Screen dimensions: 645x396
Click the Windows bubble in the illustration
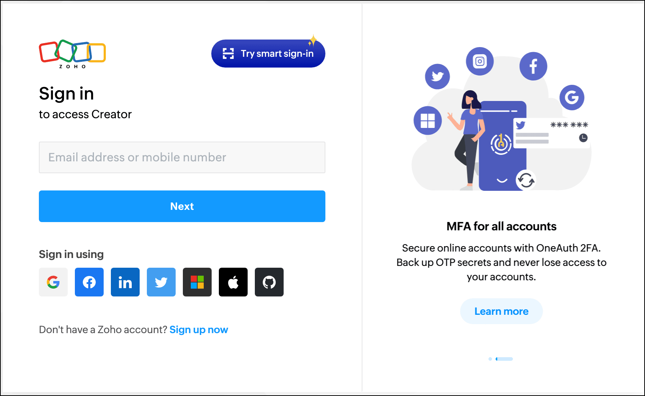pos(428,120)
